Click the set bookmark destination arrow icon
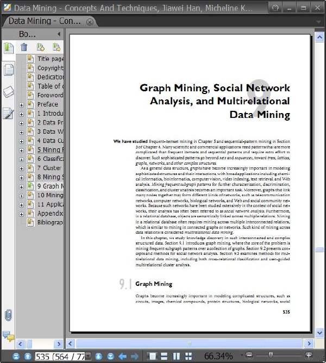Viewport: 326px width, 363px height. click(x=57, y=47)
